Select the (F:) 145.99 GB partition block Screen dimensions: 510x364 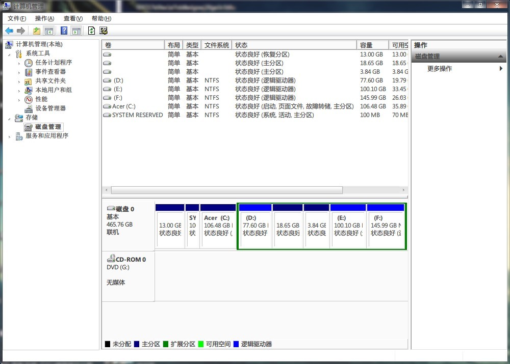[386, 226]
